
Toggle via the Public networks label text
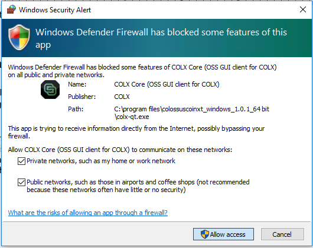click(138, 186)
